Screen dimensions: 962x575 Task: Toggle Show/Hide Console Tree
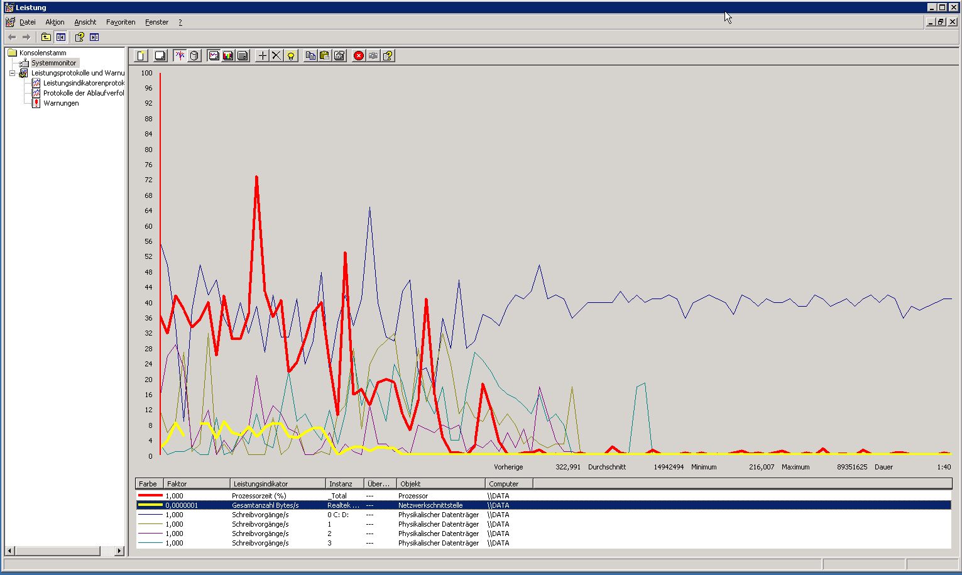[60, 36]
